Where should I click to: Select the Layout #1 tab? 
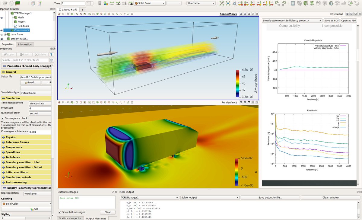68,10
